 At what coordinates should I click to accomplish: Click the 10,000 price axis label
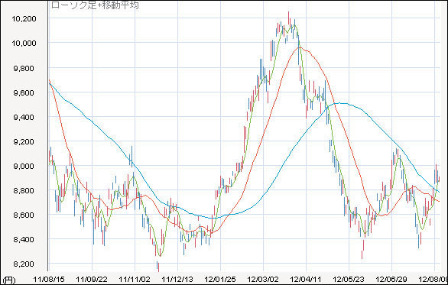point(24,43)
